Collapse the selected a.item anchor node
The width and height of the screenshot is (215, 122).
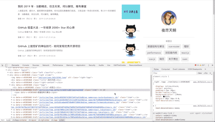click(x=11, y=90)
